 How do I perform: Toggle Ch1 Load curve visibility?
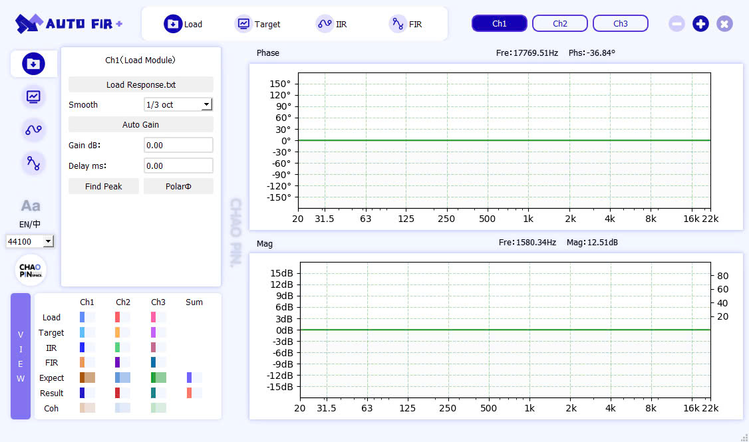(86, 317)
